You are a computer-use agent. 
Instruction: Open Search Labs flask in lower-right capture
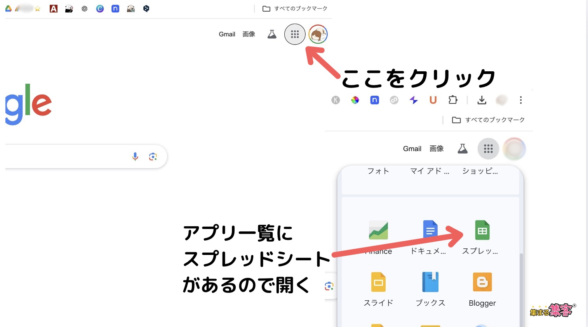click(x=463, y=149)
